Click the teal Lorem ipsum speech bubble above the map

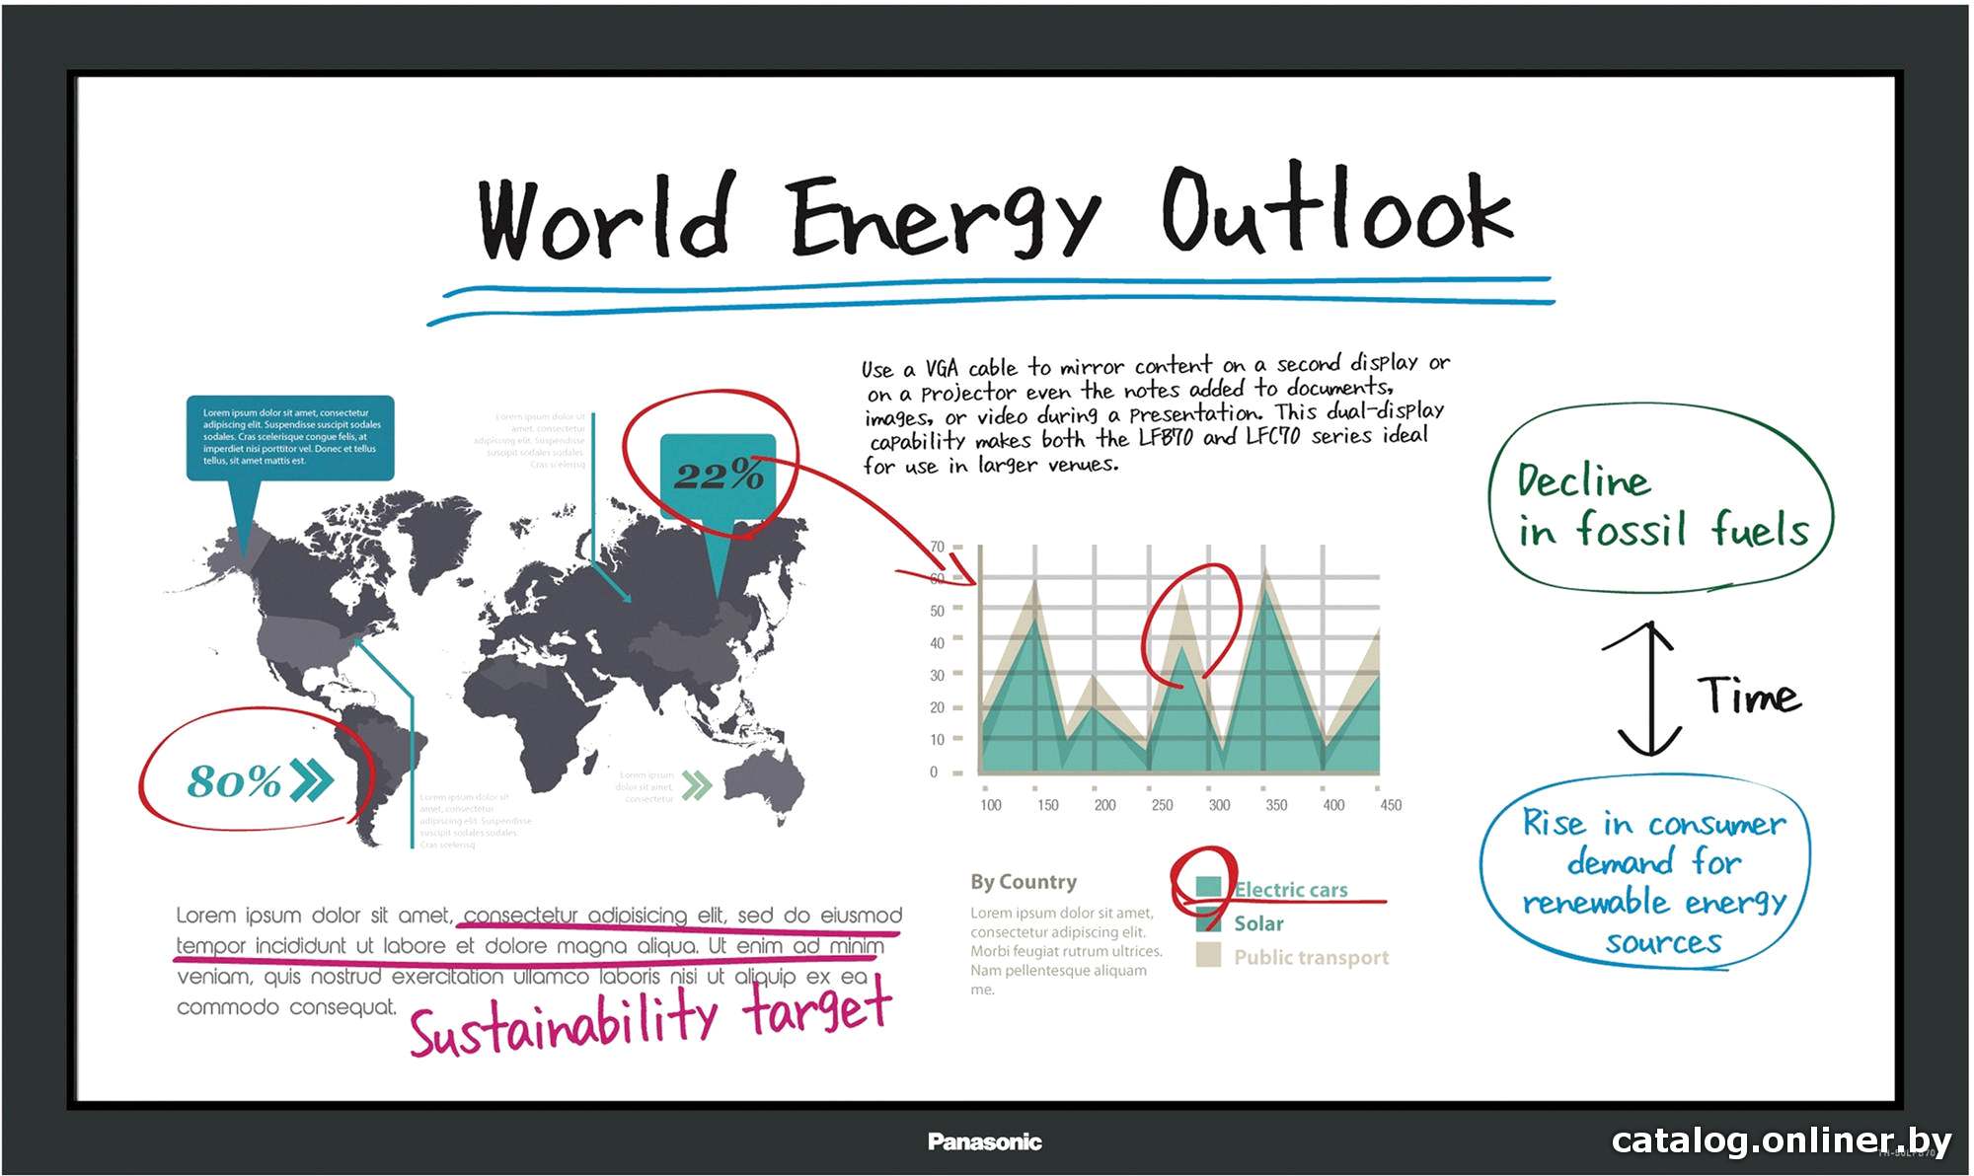(x=290, y=437)
